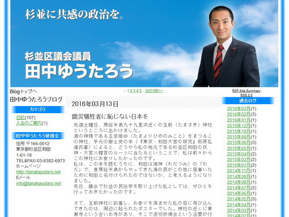Click the 田中ゆうたろうブログ title
Screen dimensions: 289x217
coord(36,99)
